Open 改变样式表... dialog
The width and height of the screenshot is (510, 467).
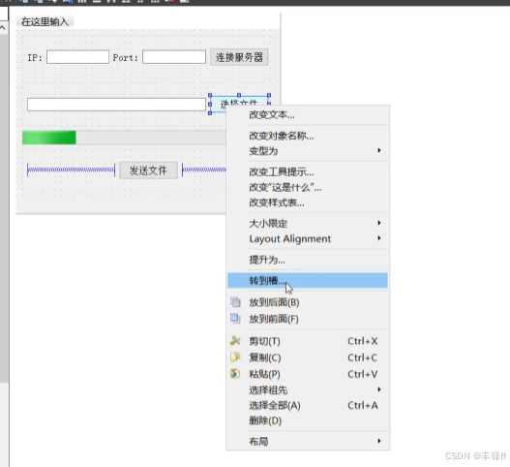click(x=308, y=202)
